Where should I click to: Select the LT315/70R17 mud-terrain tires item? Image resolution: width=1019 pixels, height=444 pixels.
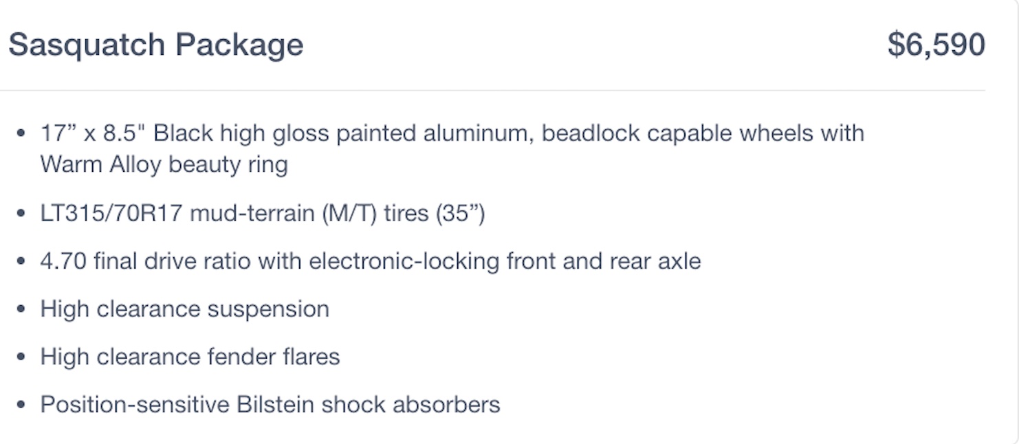coord(262,214)
